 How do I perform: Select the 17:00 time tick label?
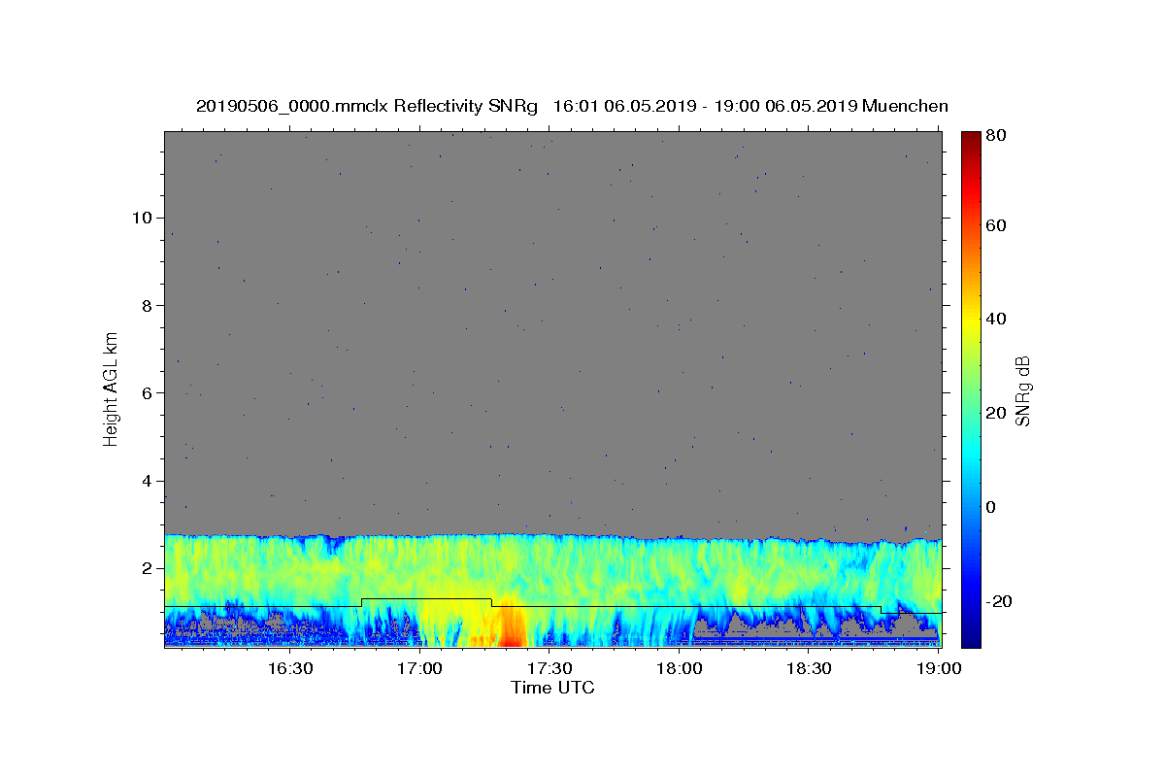(419, 668)
